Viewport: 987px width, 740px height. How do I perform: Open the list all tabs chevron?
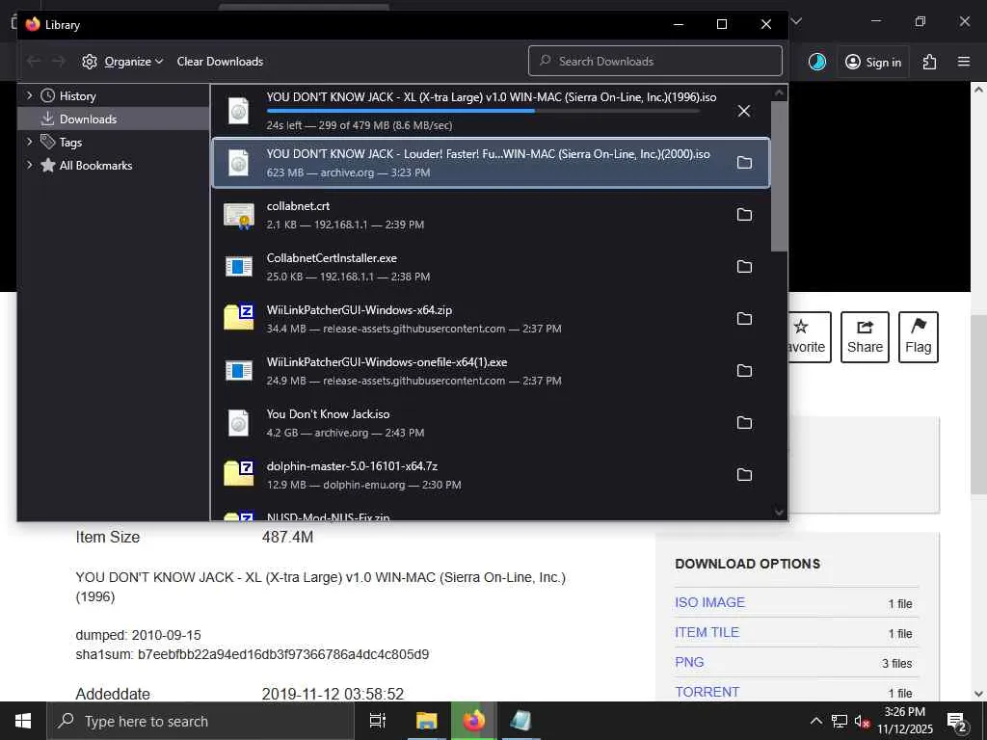click(796, 21)
